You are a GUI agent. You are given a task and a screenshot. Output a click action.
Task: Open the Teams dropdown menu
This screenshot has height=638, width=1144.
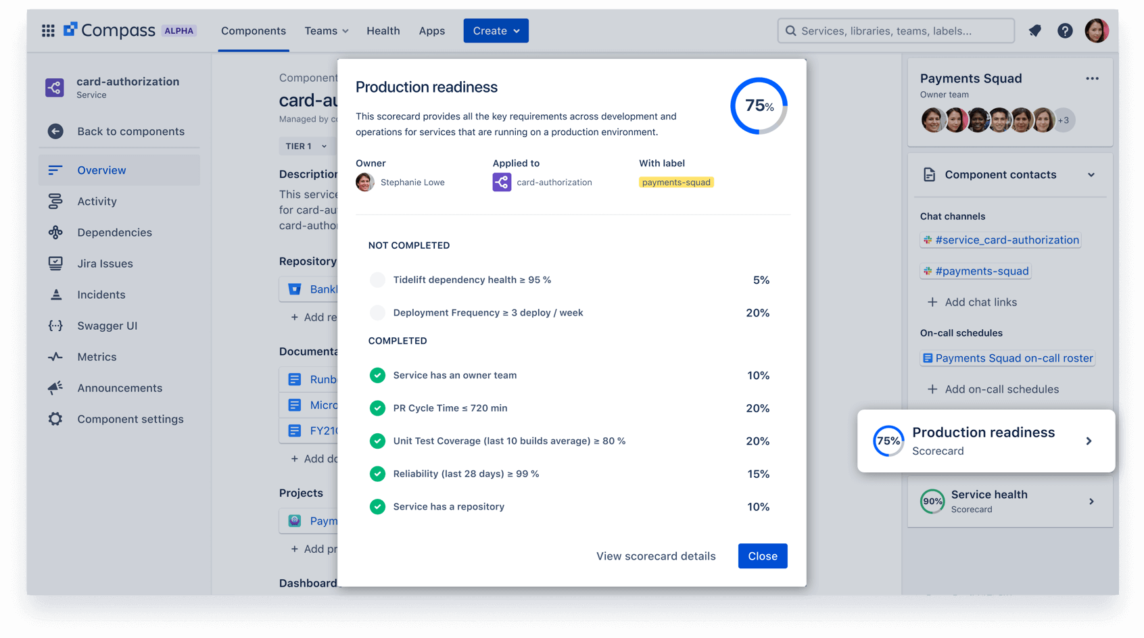pyautogui.click(x=327, y=31)
